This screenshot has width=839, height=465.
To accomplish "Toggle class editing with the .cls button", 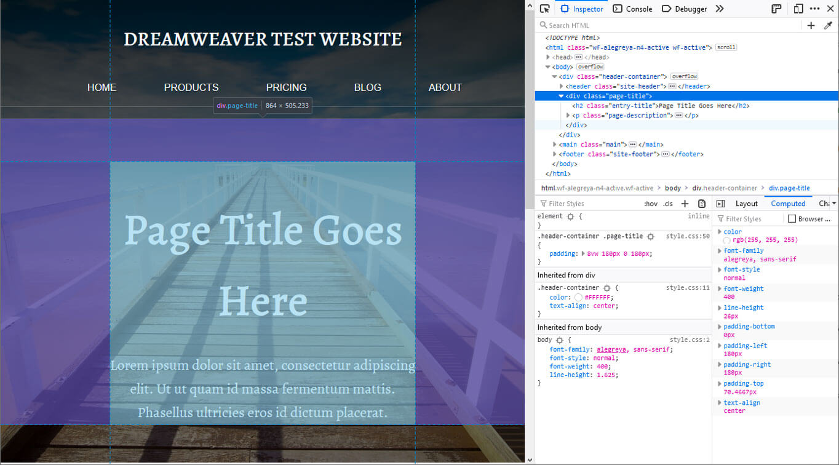I will 668,204.
